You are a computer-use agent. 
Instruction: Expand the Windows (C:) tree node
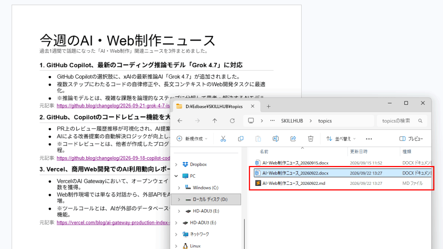pyautogui.click(x=179, y=187)
